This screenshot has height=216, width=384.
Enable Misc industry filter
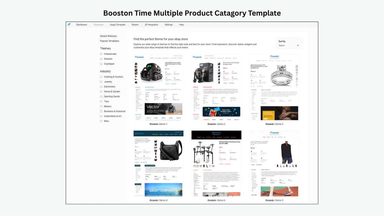pyautogui.click(x=101, y=121)
